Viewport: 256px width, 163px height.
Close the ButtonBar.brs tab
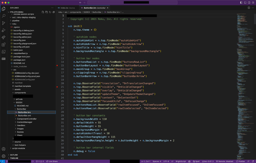pyautogui.click(x=108, y=8)
